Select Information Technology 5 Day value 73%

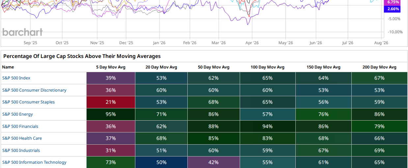click(x=111, y=162)
